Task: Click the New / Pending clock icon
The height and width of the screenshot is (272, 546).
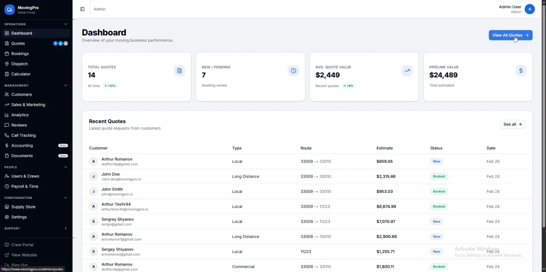Action: click(293, 71)
